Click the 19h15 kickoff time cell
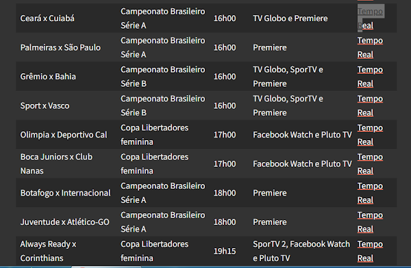The height and width of the screenshot is (268, 411). click(225, 251)
